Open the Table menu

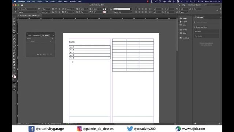60,1
